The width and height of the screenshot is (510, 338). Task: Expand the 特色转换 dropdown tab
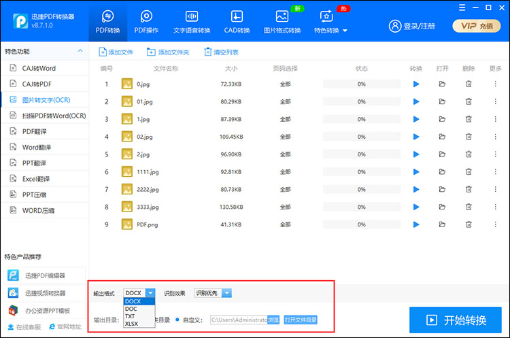[330, 22]
